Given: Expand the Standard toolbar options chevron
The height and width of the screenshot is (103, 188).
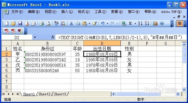Looking at the screenshot, I should pos(172,23).
